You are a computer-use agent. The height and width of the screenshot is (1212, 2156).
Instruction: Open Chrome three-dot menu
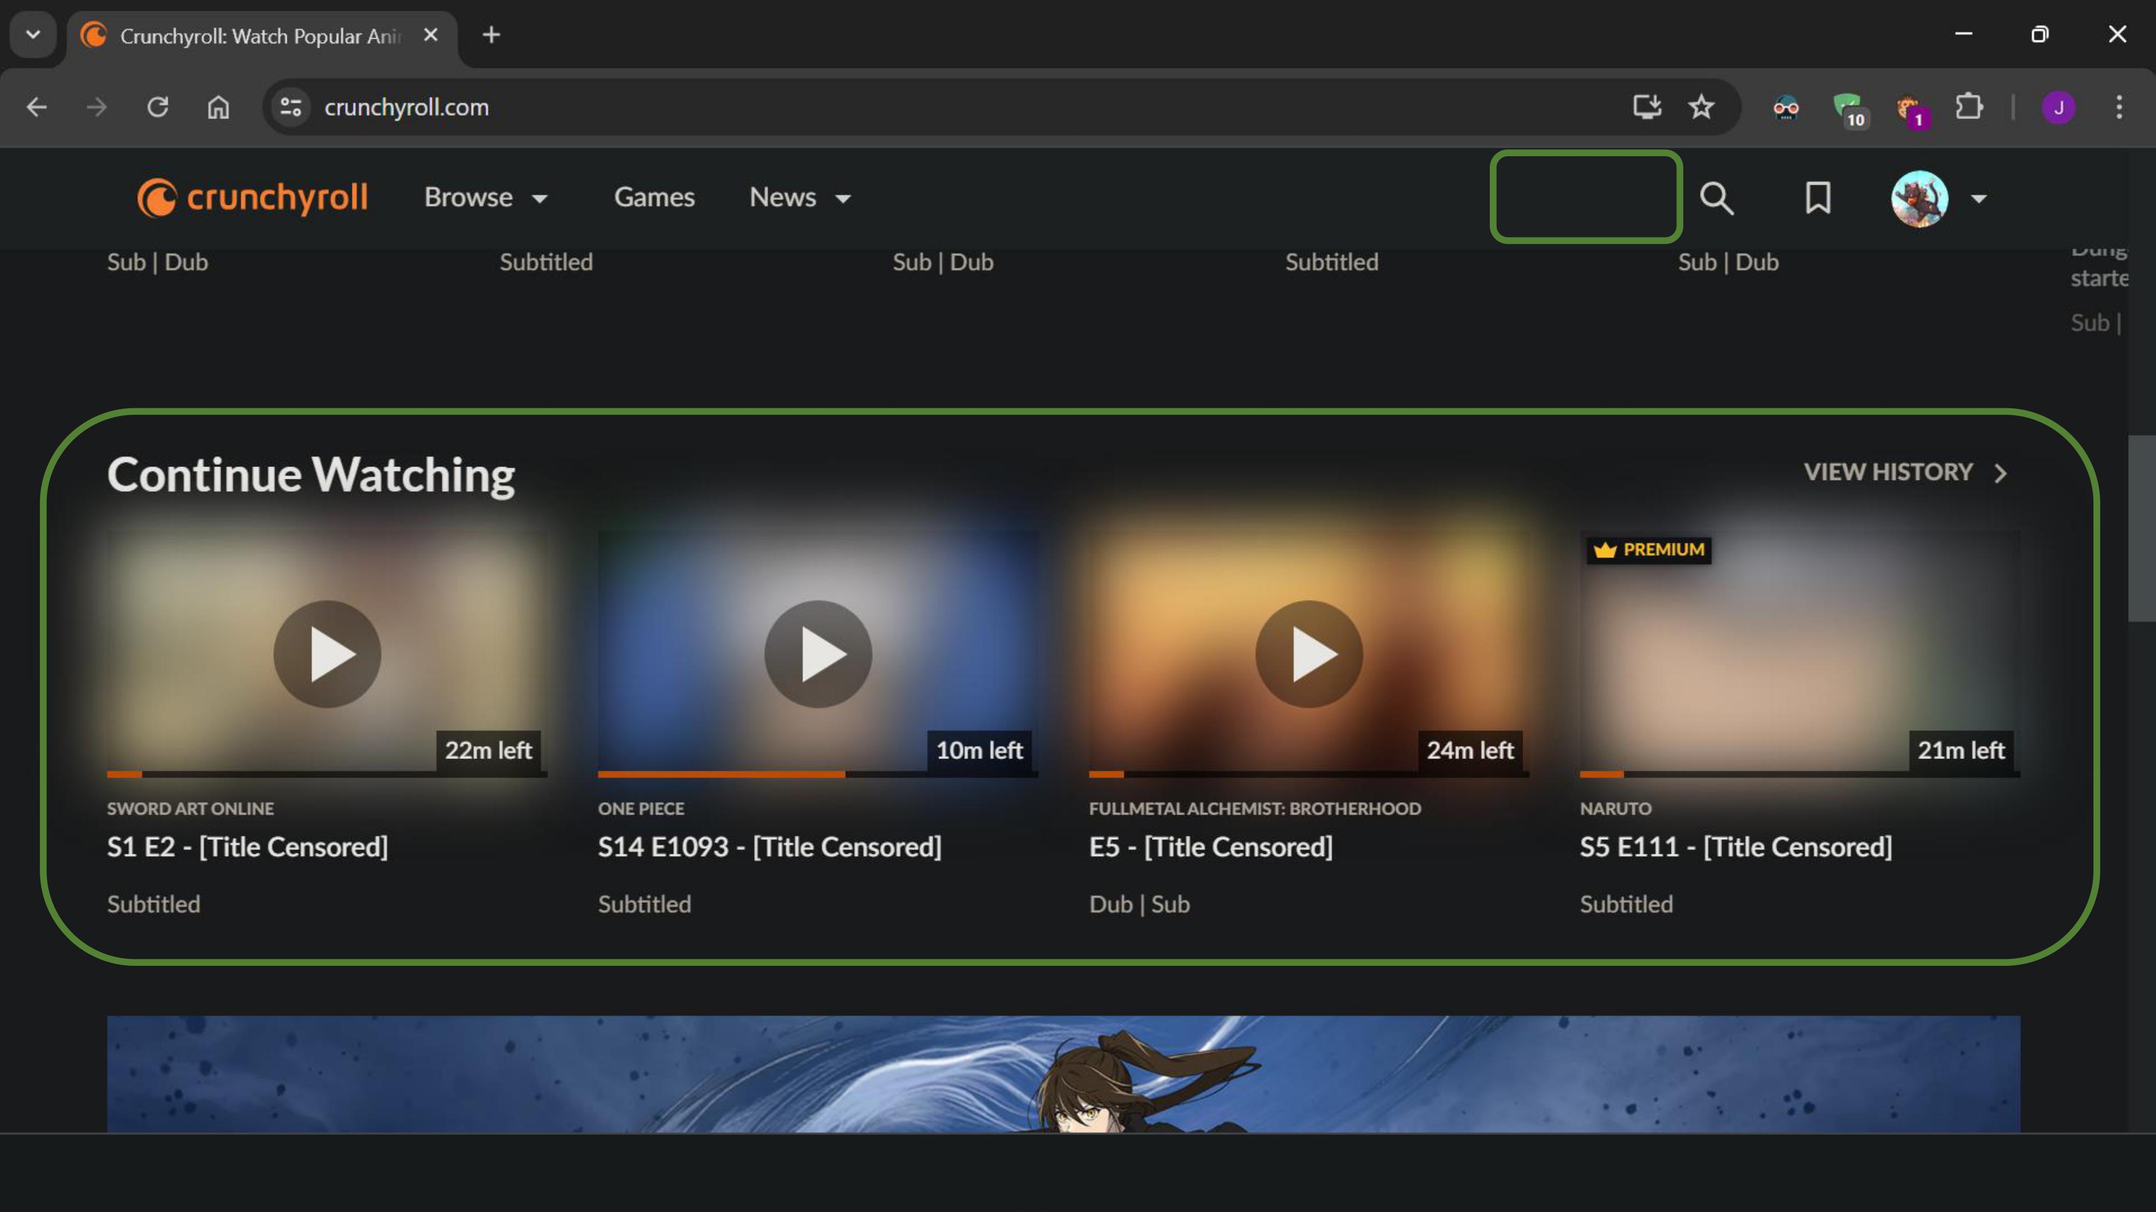2118,107
